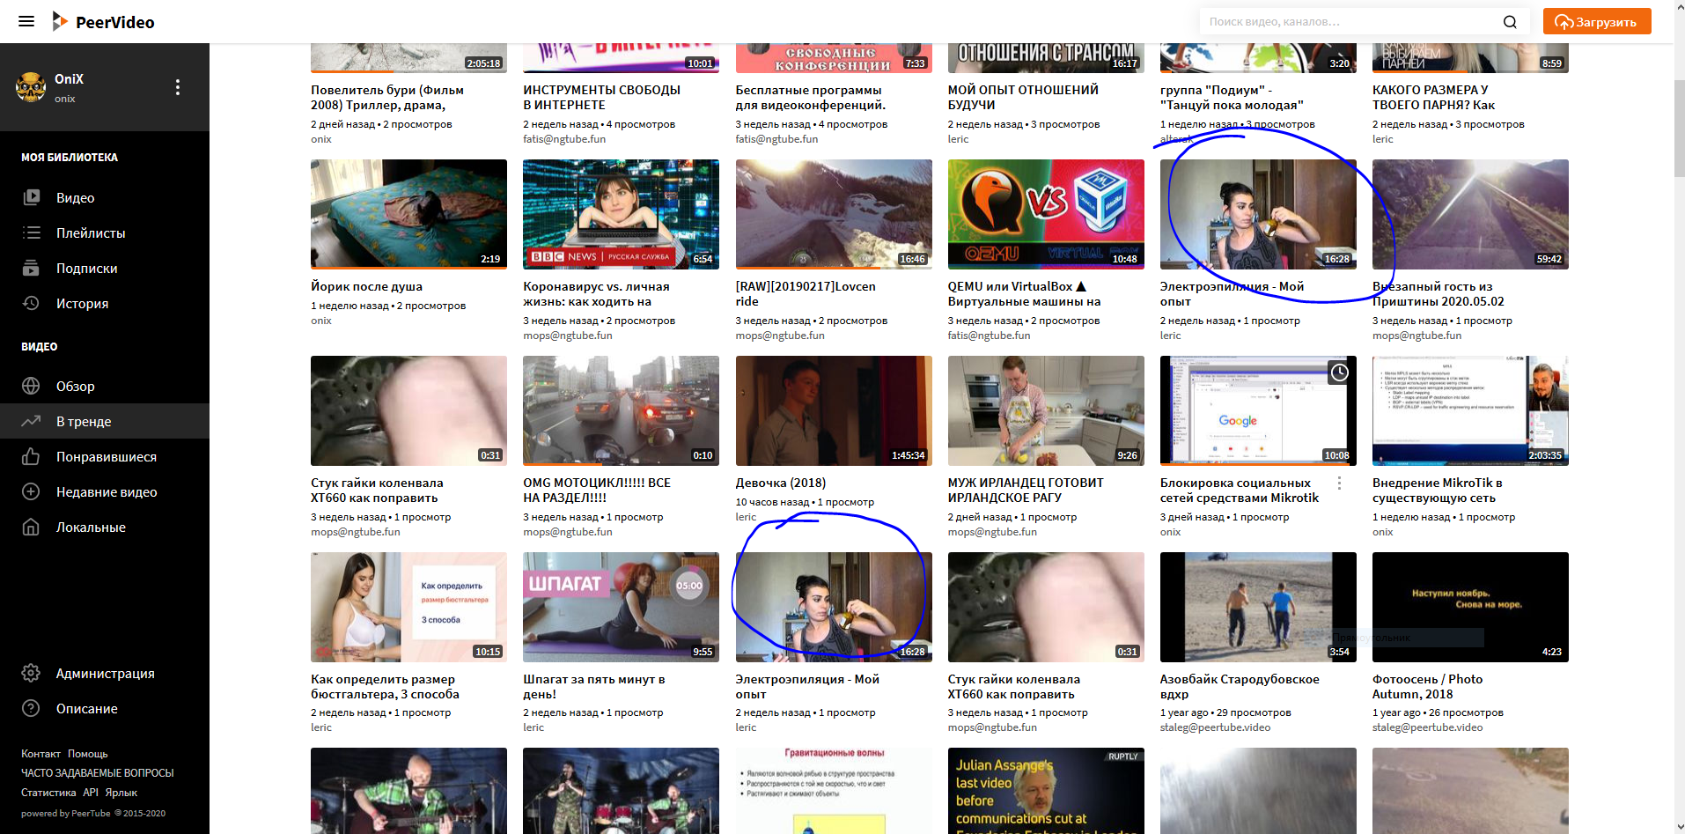Click the Понравившиеся thumbs-up icon

[31, 456]
